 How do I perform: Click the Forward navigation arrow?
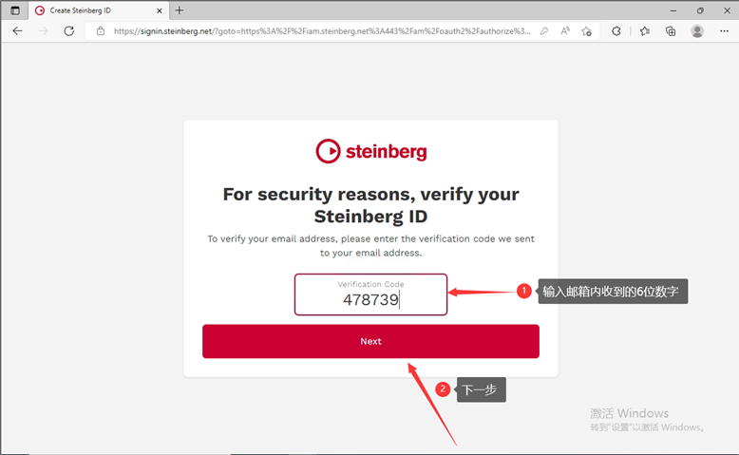(43, 30)
